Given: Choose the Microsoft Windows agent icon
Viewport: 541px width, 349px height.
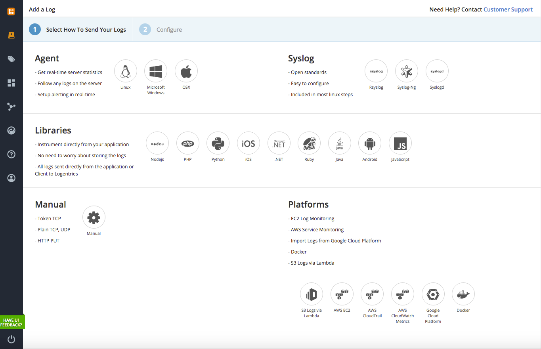Looking at the screenshot, I should [x=156, y=71].
